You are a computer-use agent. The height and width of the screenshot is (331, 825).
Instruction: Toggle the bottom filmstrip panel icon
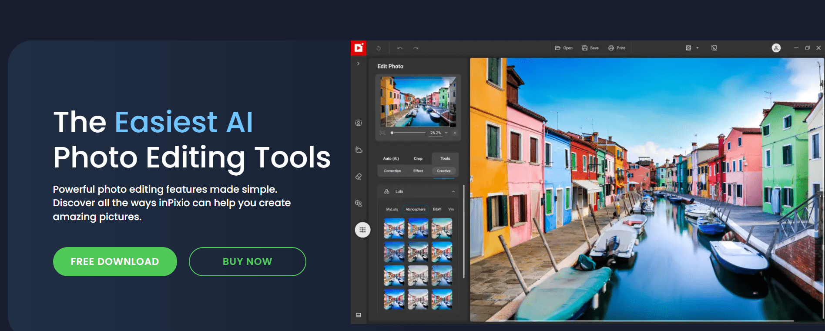[x=359, y=315]
